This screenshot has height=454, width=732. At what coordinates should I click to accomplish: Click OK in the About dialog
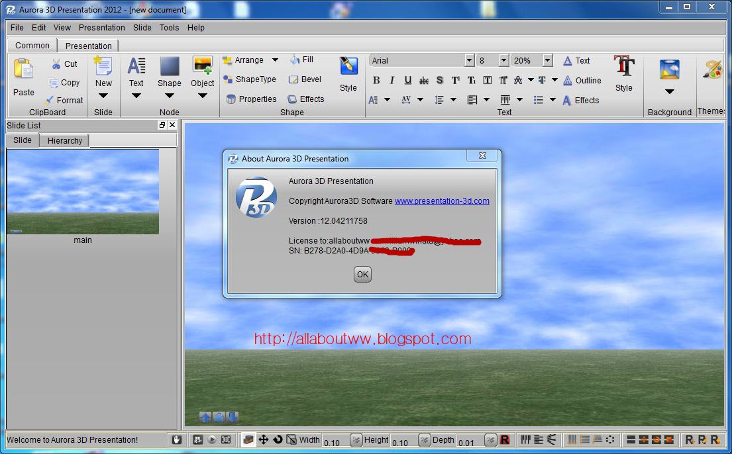[362, 275]
